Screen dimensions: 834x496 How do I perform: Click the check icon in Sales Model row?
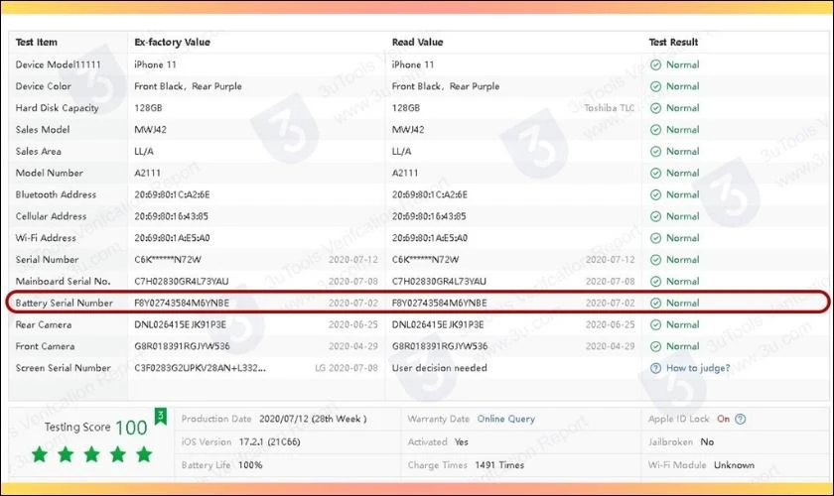655,130
